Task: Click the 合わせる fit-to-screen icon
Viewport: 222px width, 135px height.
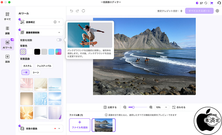Action: [x=174, y=107]
